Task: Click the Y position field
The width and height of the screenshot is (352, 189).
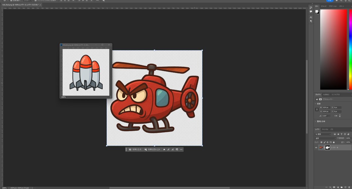Action: click(337, 111)
